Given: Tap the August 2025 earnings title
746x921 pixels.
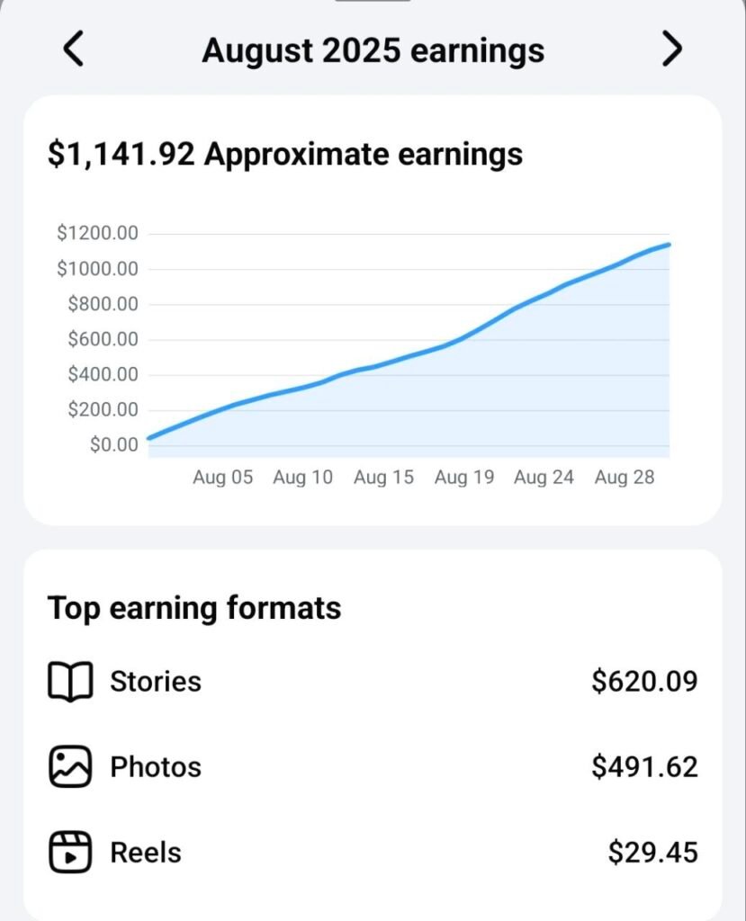Looking at the screenshot, I should [373, 49].
